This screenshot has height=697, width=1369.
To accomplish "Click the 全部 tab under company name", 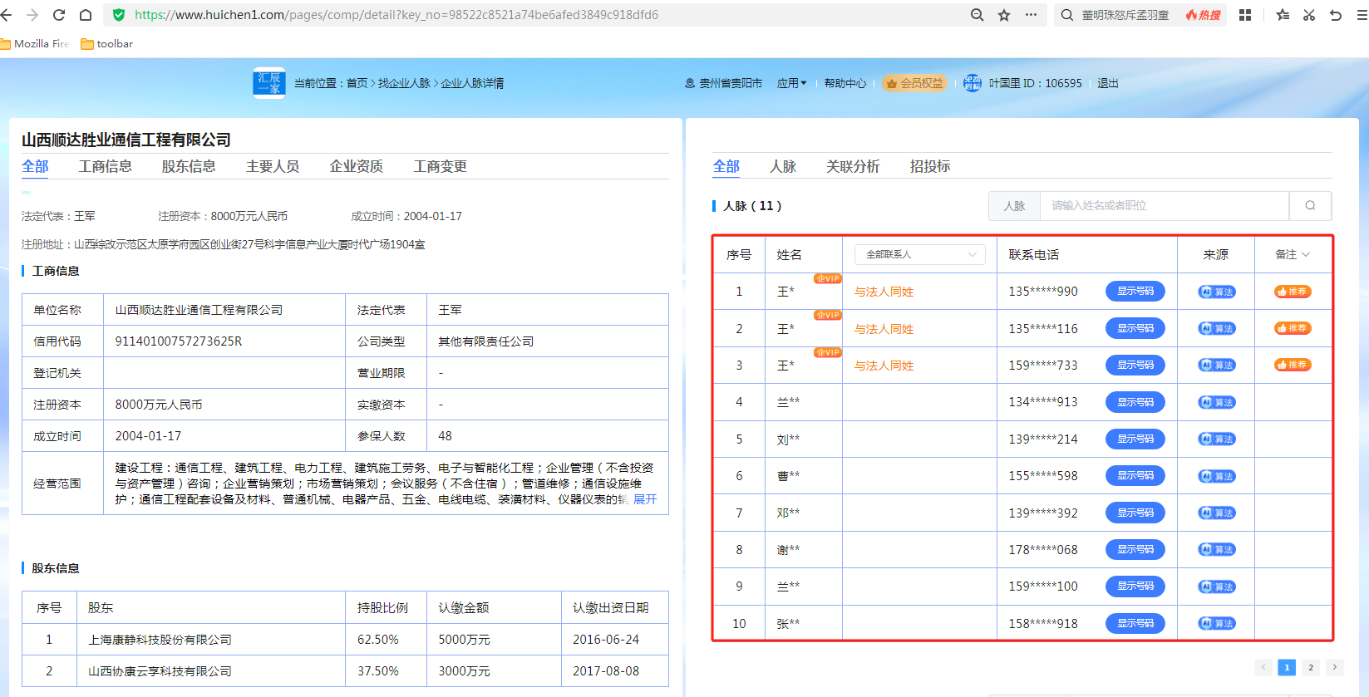I will tap(35, 166).
